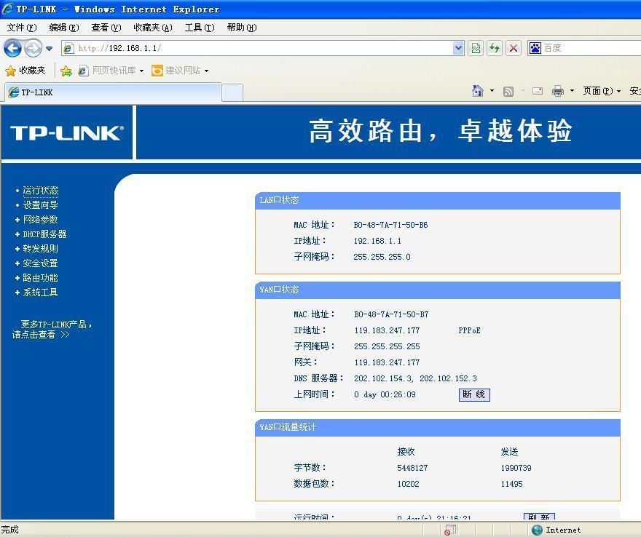Expand 系统工具 in the sidebar

[x=40, y=293]
